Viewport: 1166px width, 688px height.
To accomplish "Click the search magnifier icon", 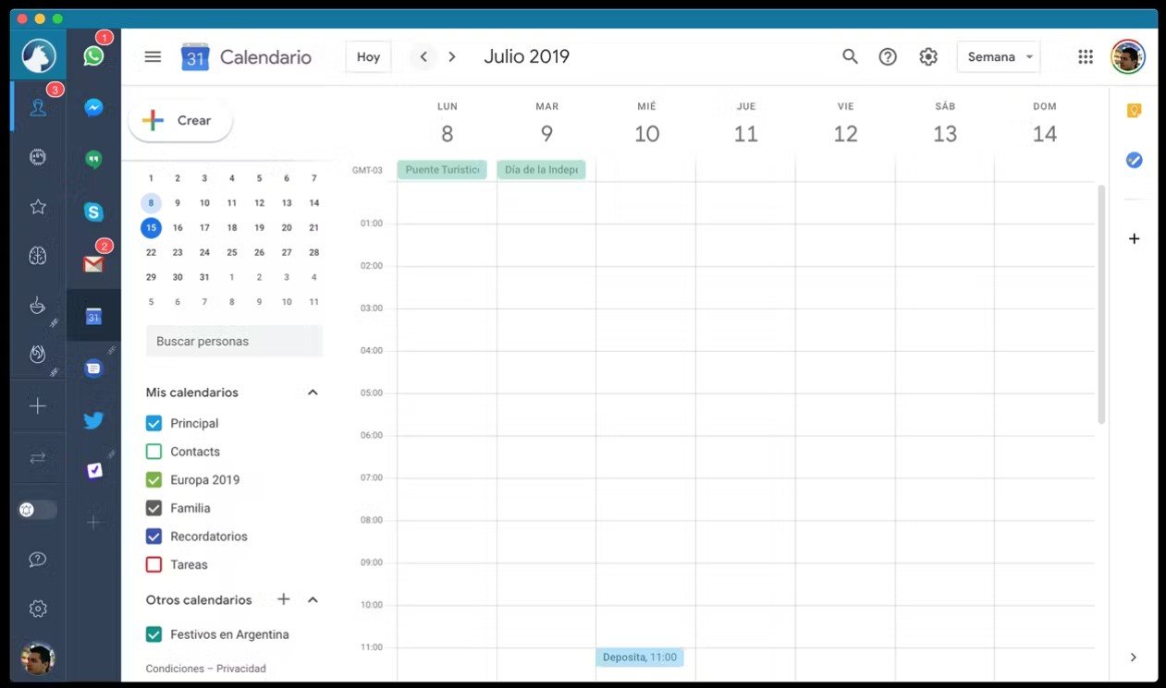I will pos(850,56).
